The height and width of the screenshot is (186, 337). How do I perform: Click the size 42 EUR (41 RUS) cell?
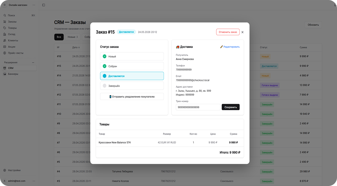pyautogui.click(x=167, y=142)
